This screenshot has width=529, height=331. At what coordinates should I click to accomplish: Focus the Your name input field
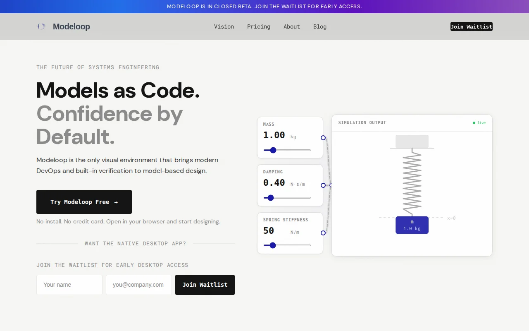[x=69, y=285]
